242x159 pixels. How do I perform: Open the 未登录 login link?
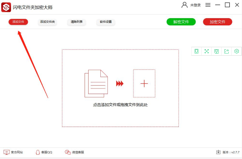tap(195, 5)
